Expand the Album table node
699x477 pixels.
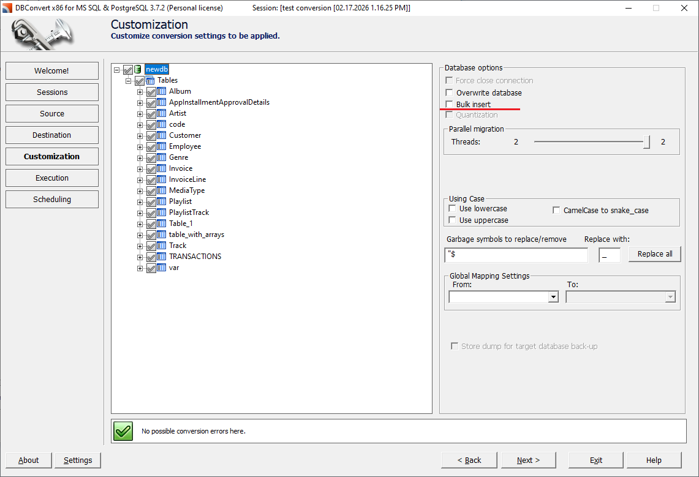140,92
